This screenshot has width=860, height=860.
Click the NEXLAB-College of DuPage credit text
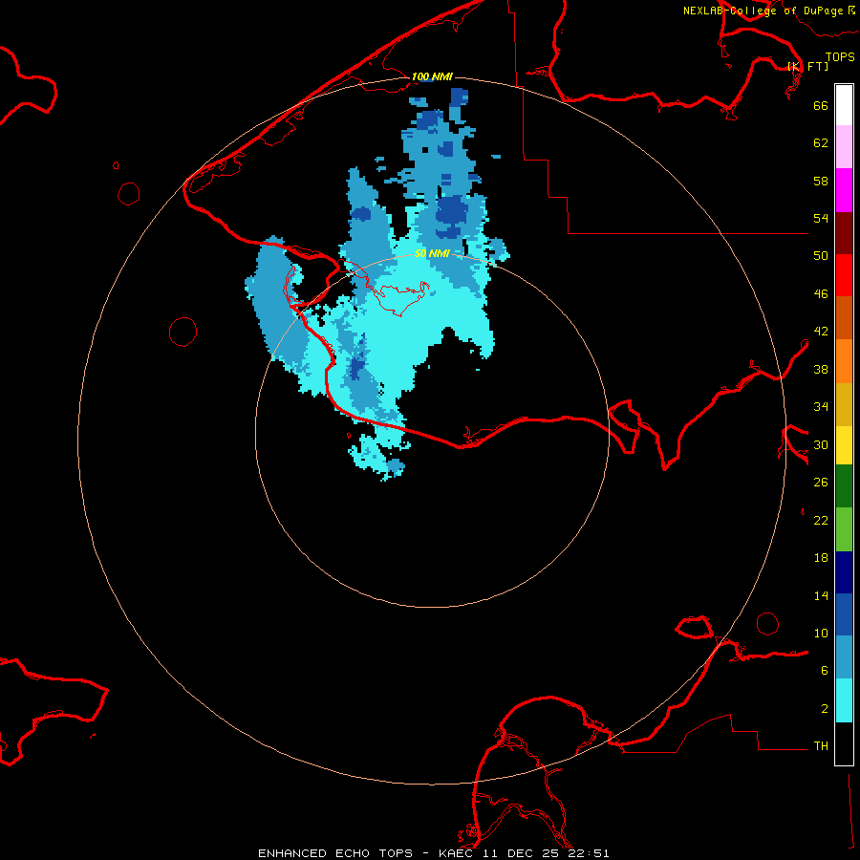point(763,11)
